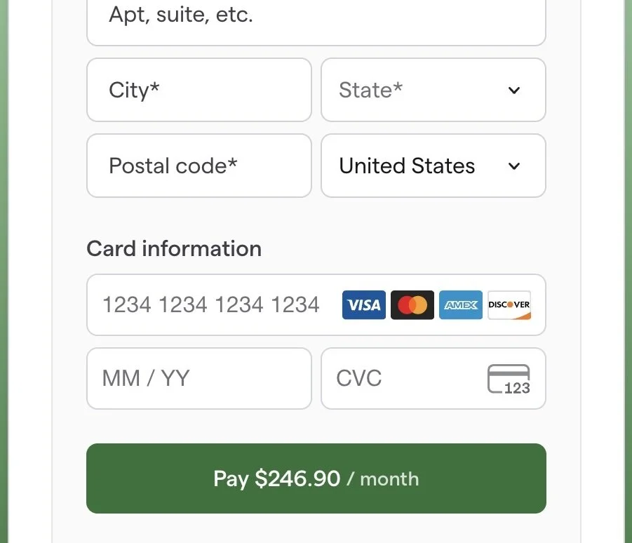Focus the CVC input field
The width and height of the screenshot is (632, 543).
433,379
